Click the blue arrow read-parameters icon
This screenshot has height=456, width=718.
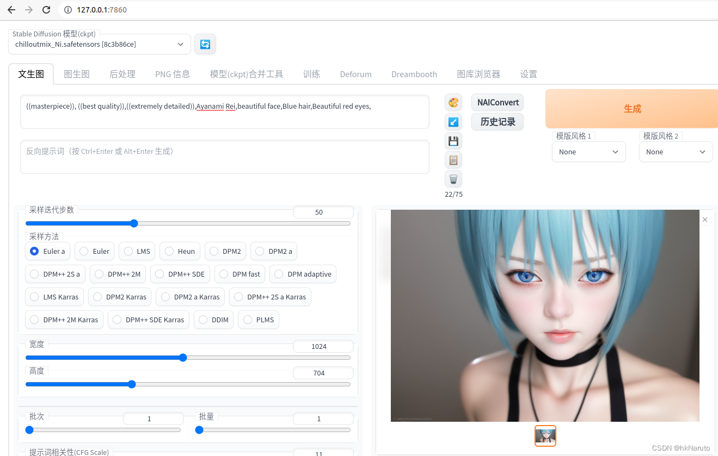point(453,122)
